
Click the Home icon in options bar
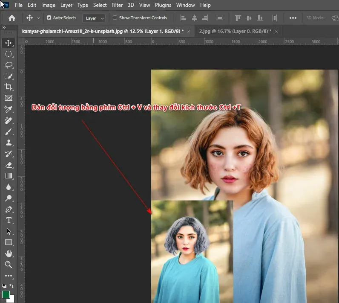(12, 18)
